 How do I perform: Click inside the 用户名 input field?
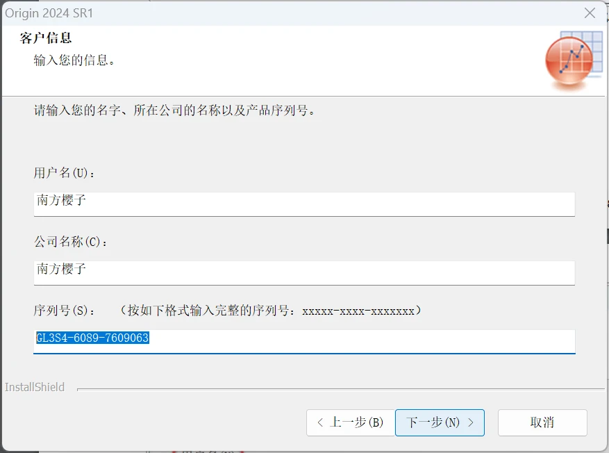click(304, 204)
